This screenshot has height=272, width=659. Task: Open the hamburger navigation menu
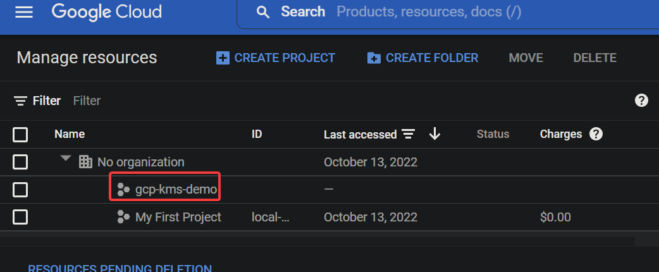[24, 12]
